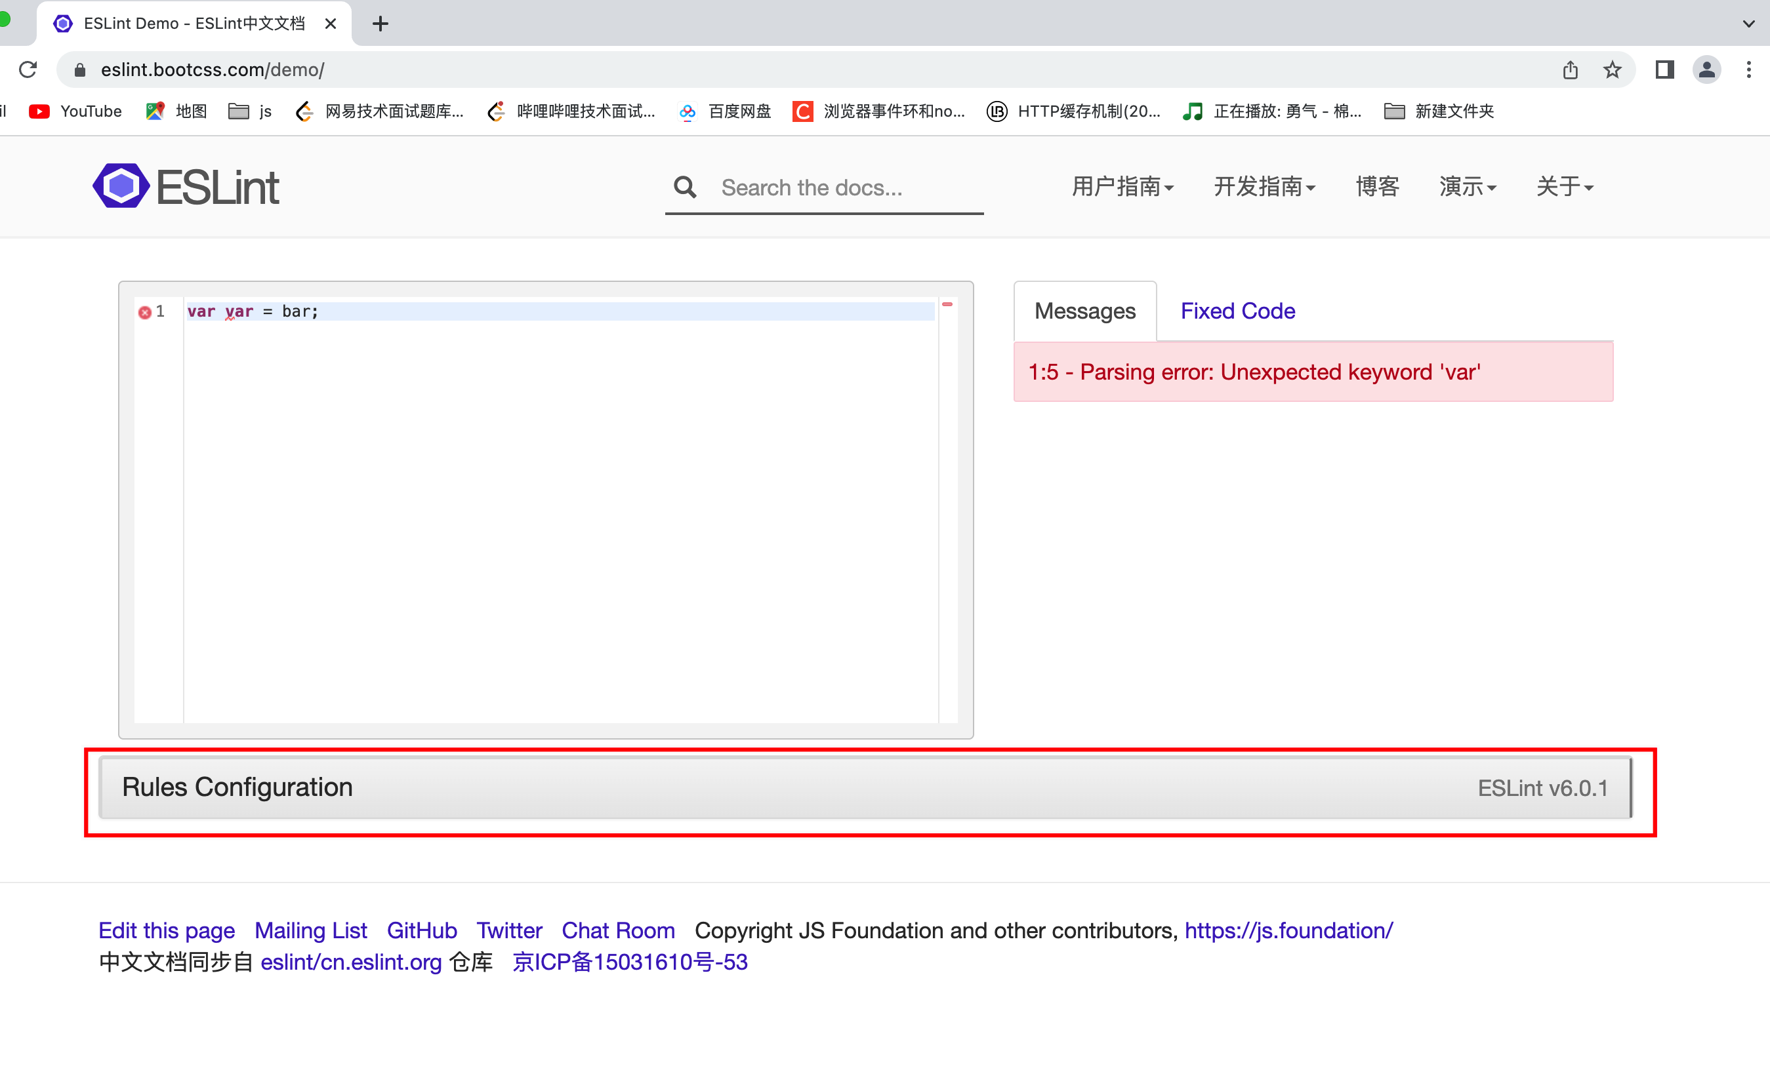Expand the 演示 dropdown menu
The height and width of the screenshot is (1091, 1770).
[x=1468, y=186]
